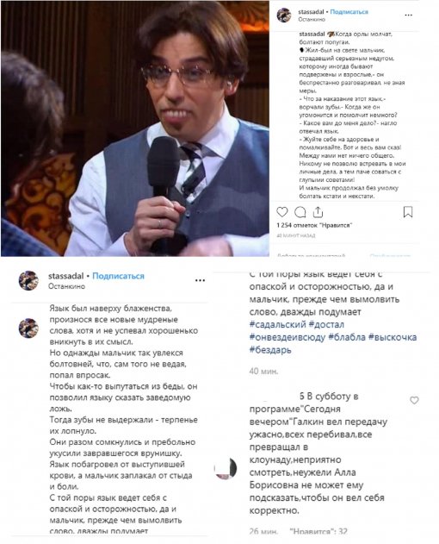Like the comment about Галкин with heart

414,400
